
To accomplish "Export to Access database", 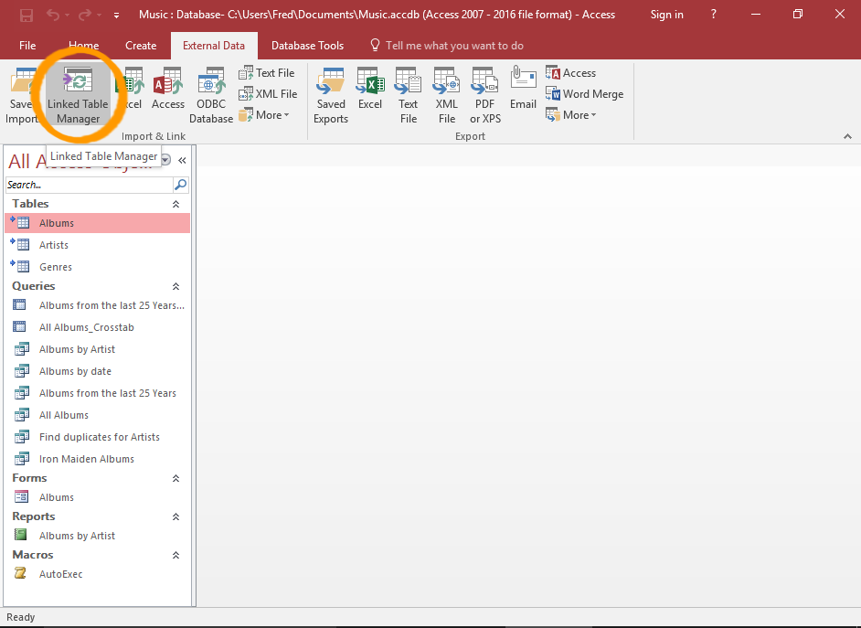I will pyautogui.click(x=570, y=73).
